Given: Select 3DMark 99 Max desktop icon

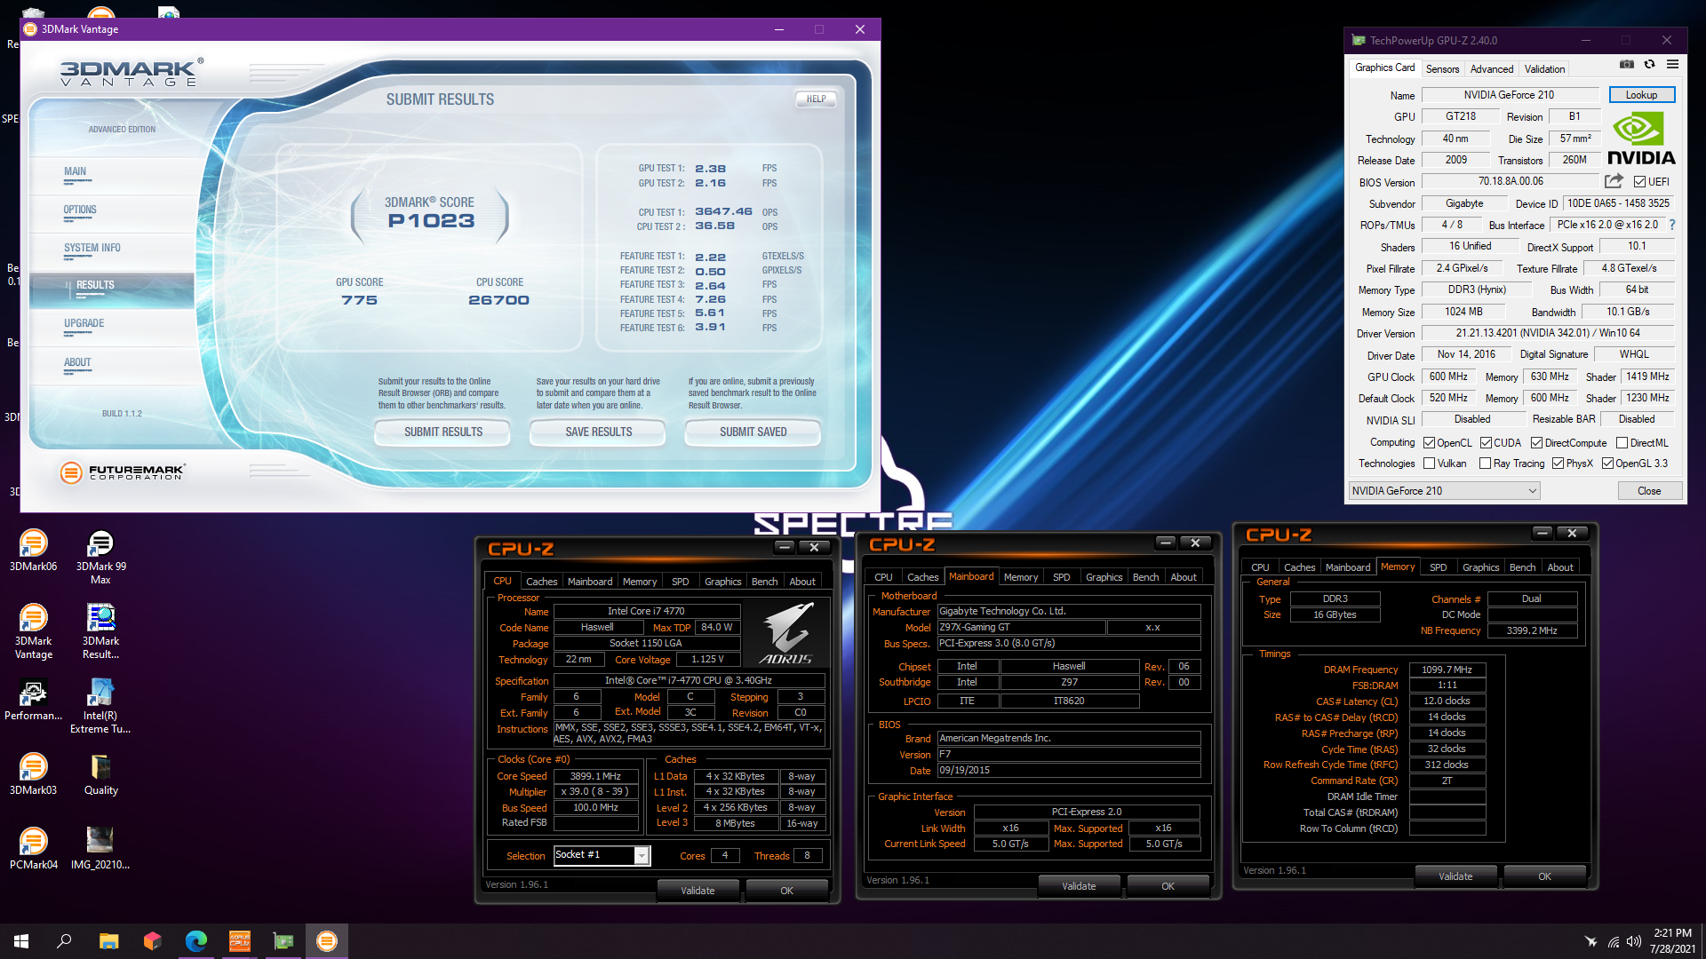Looking at the screenshot, I should tap(100, 558).
